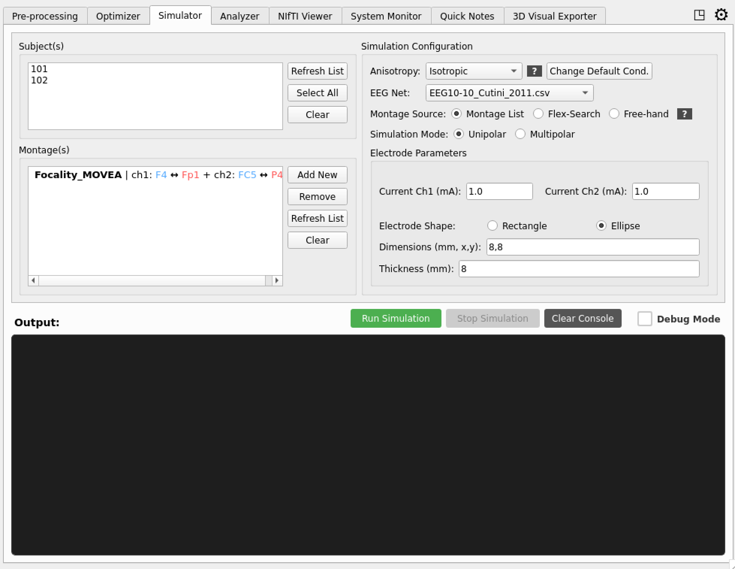Click the help icon next to Free-hand
The image size is (735, 569).
point(685,114)
